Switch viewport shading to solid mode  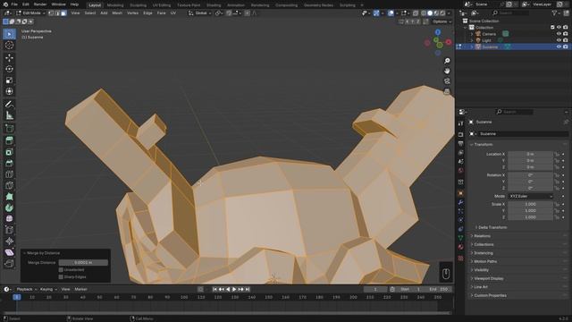pyautogui.click(x=430, y=13)
